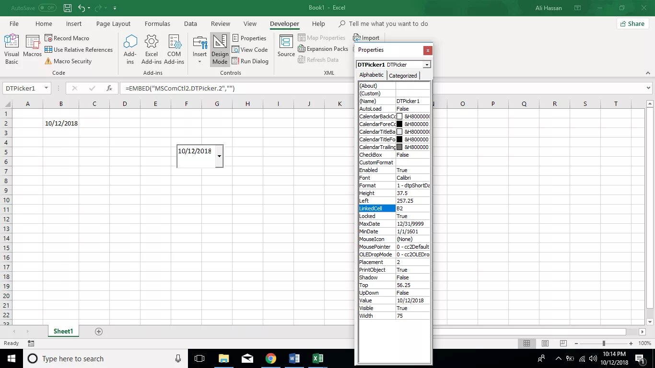Select the MaxDate property row
This screenshot has width=655, height=368.
(x=394, y=224)
